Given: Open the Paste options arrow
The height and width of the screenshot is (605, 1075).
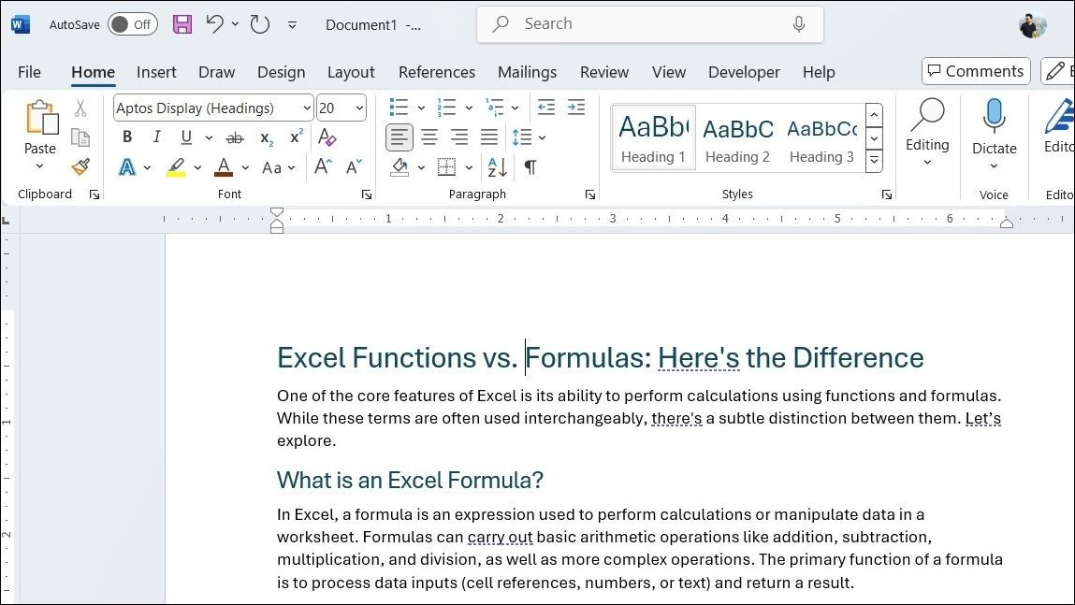Looking at the screenshot, I should click(40, 166).
